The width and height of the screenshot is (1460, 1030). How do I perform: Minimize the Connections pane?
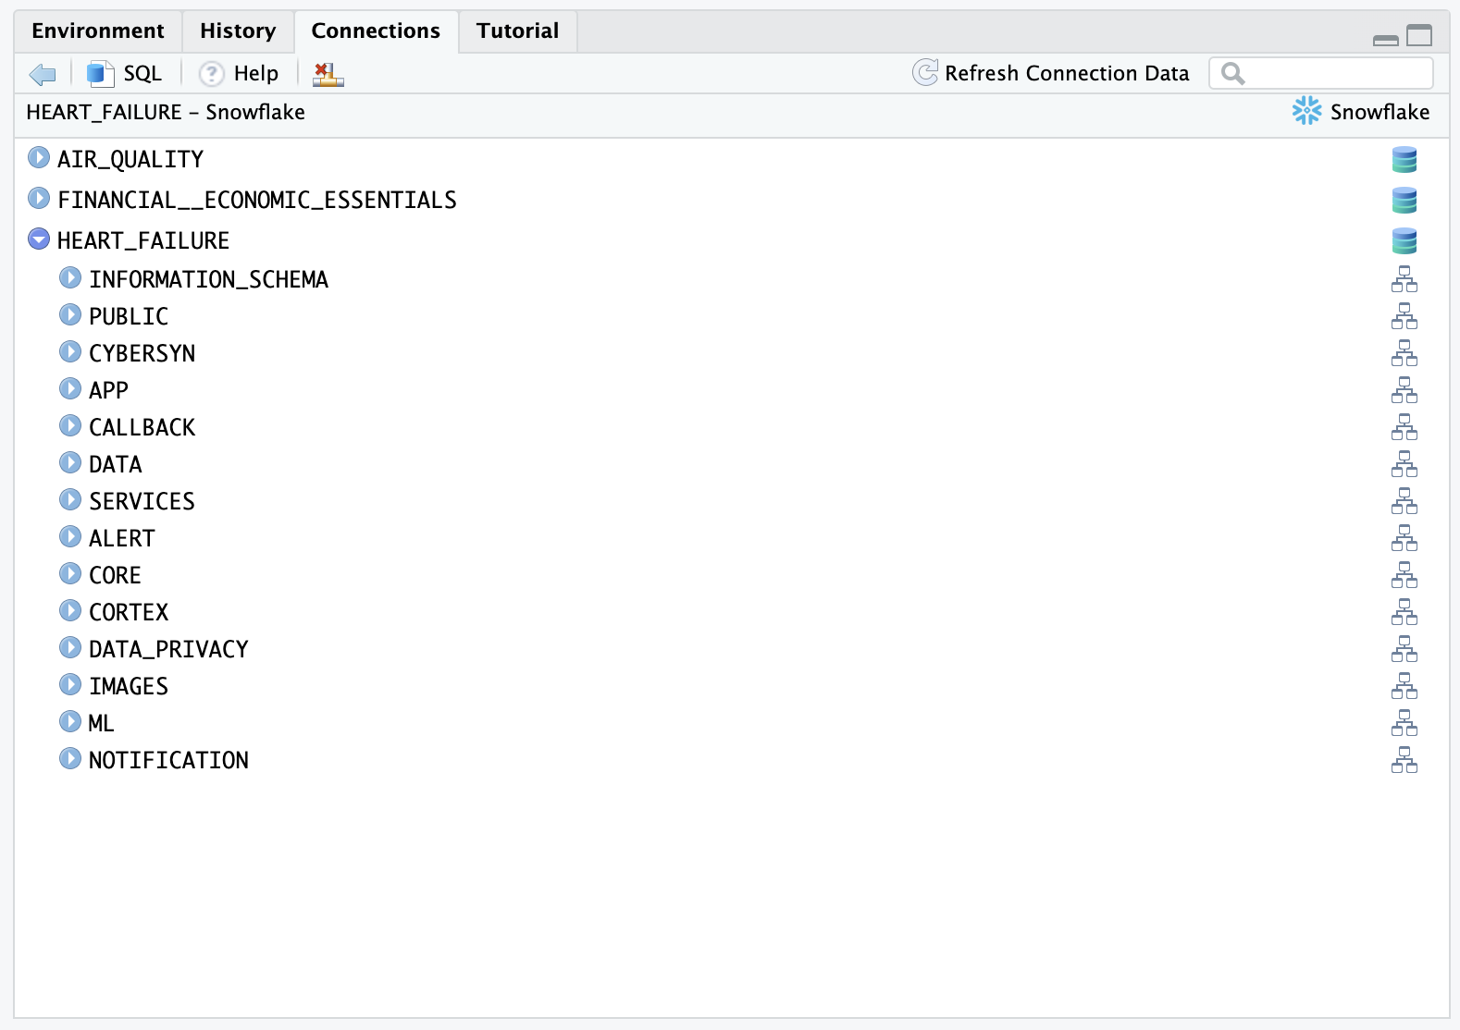click(1386, 39)
